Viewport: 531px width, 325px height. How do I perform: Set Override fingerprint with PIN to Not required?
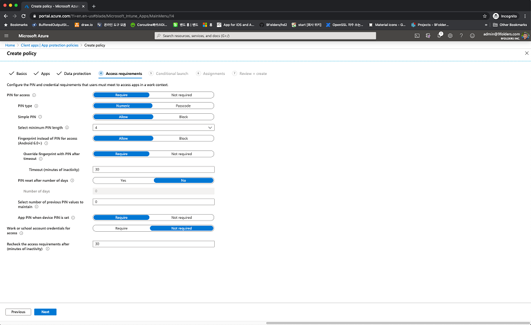(x=182, y=154)
